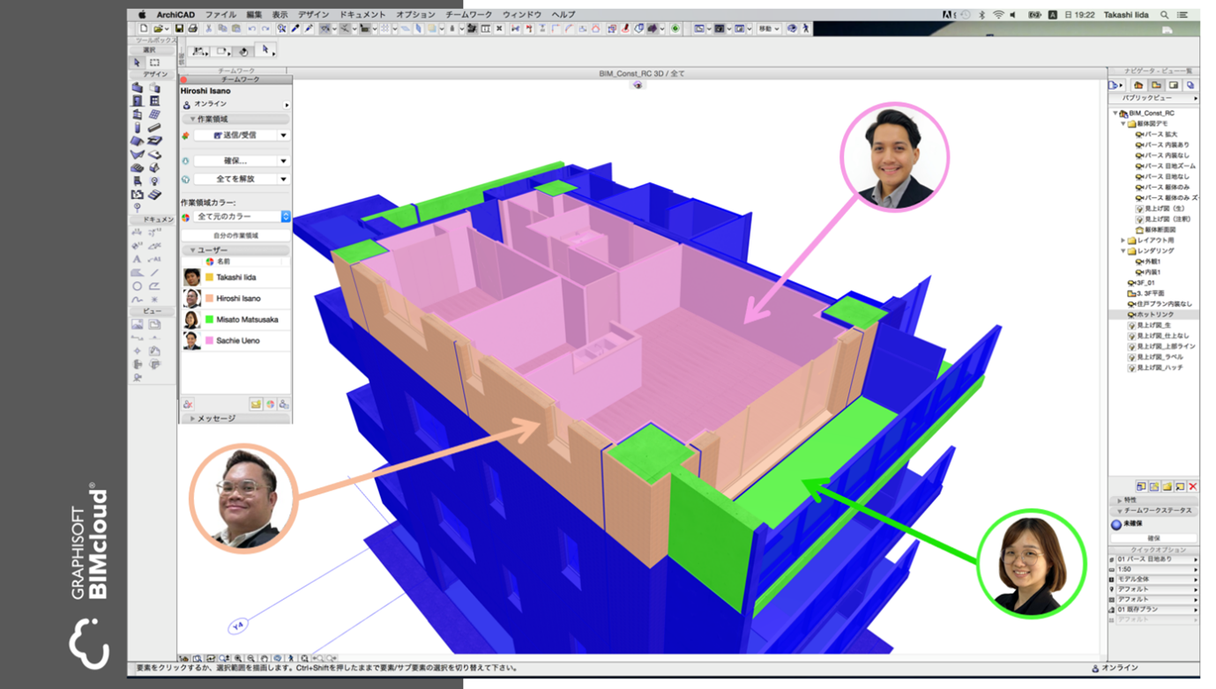The height and width of the screenshot is (689, 1216).
Task: Click the Spotlight search icon in menu bar
Action: (x=1164, y=15)
